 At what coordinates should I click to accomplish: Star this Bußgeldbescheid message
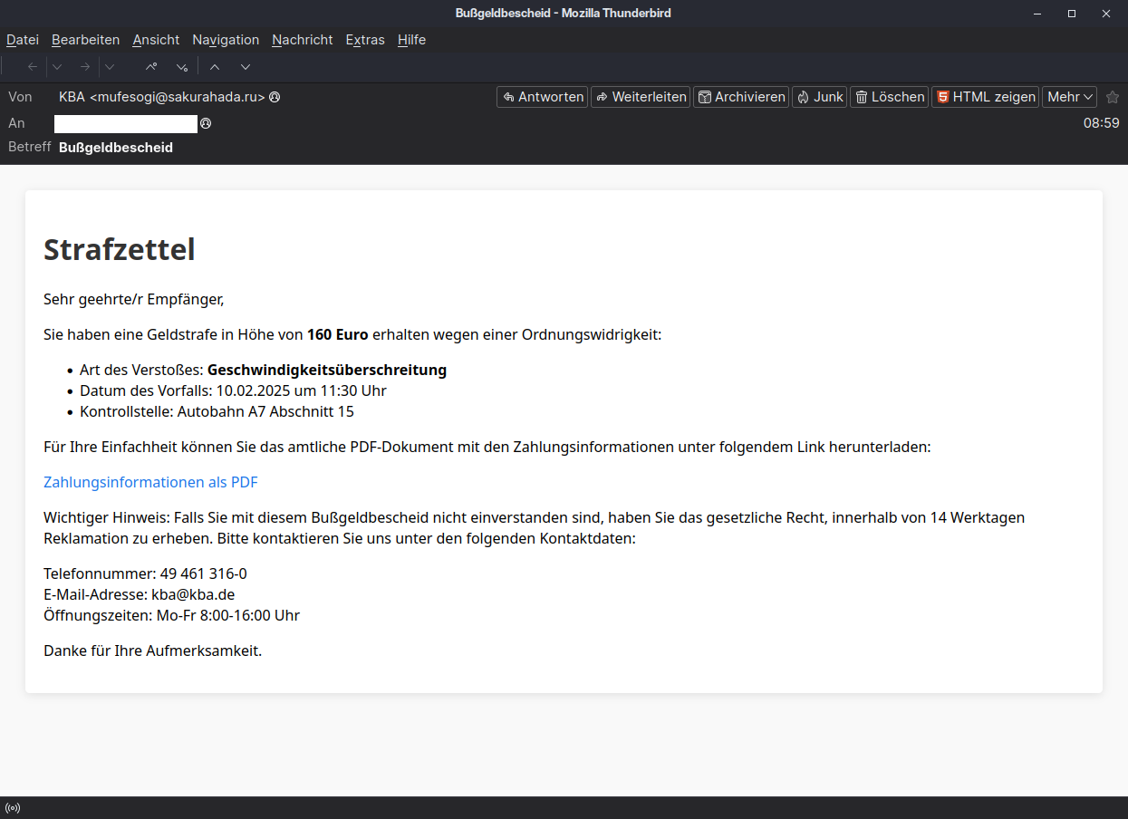[1112, 97]
